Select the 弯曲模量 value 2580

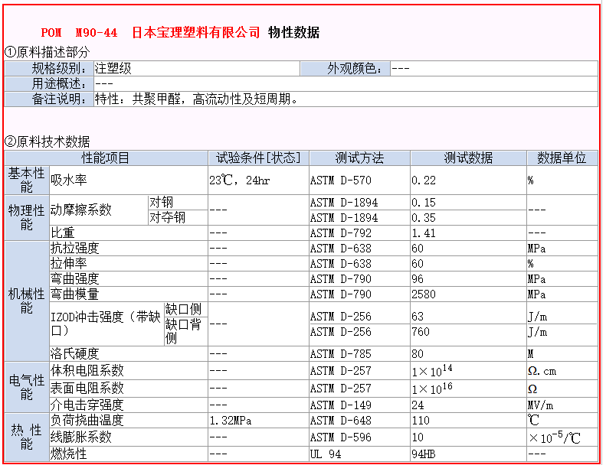[424, 294]
